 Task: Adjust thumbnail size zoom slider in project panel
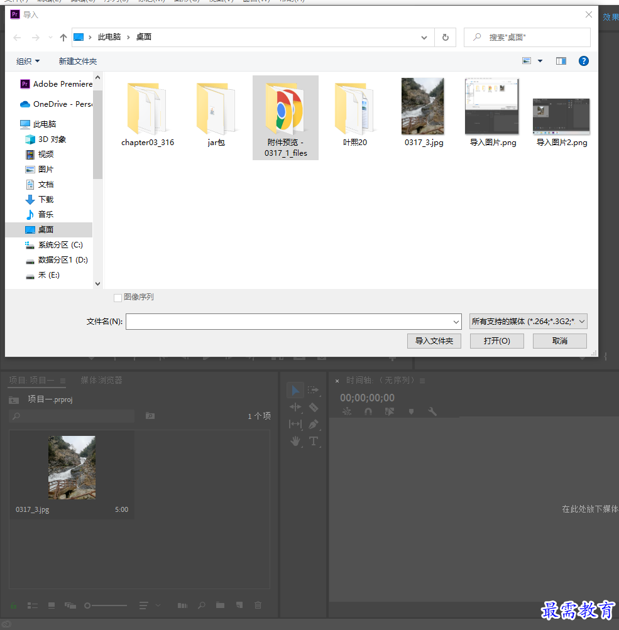[x=106, y=606]
